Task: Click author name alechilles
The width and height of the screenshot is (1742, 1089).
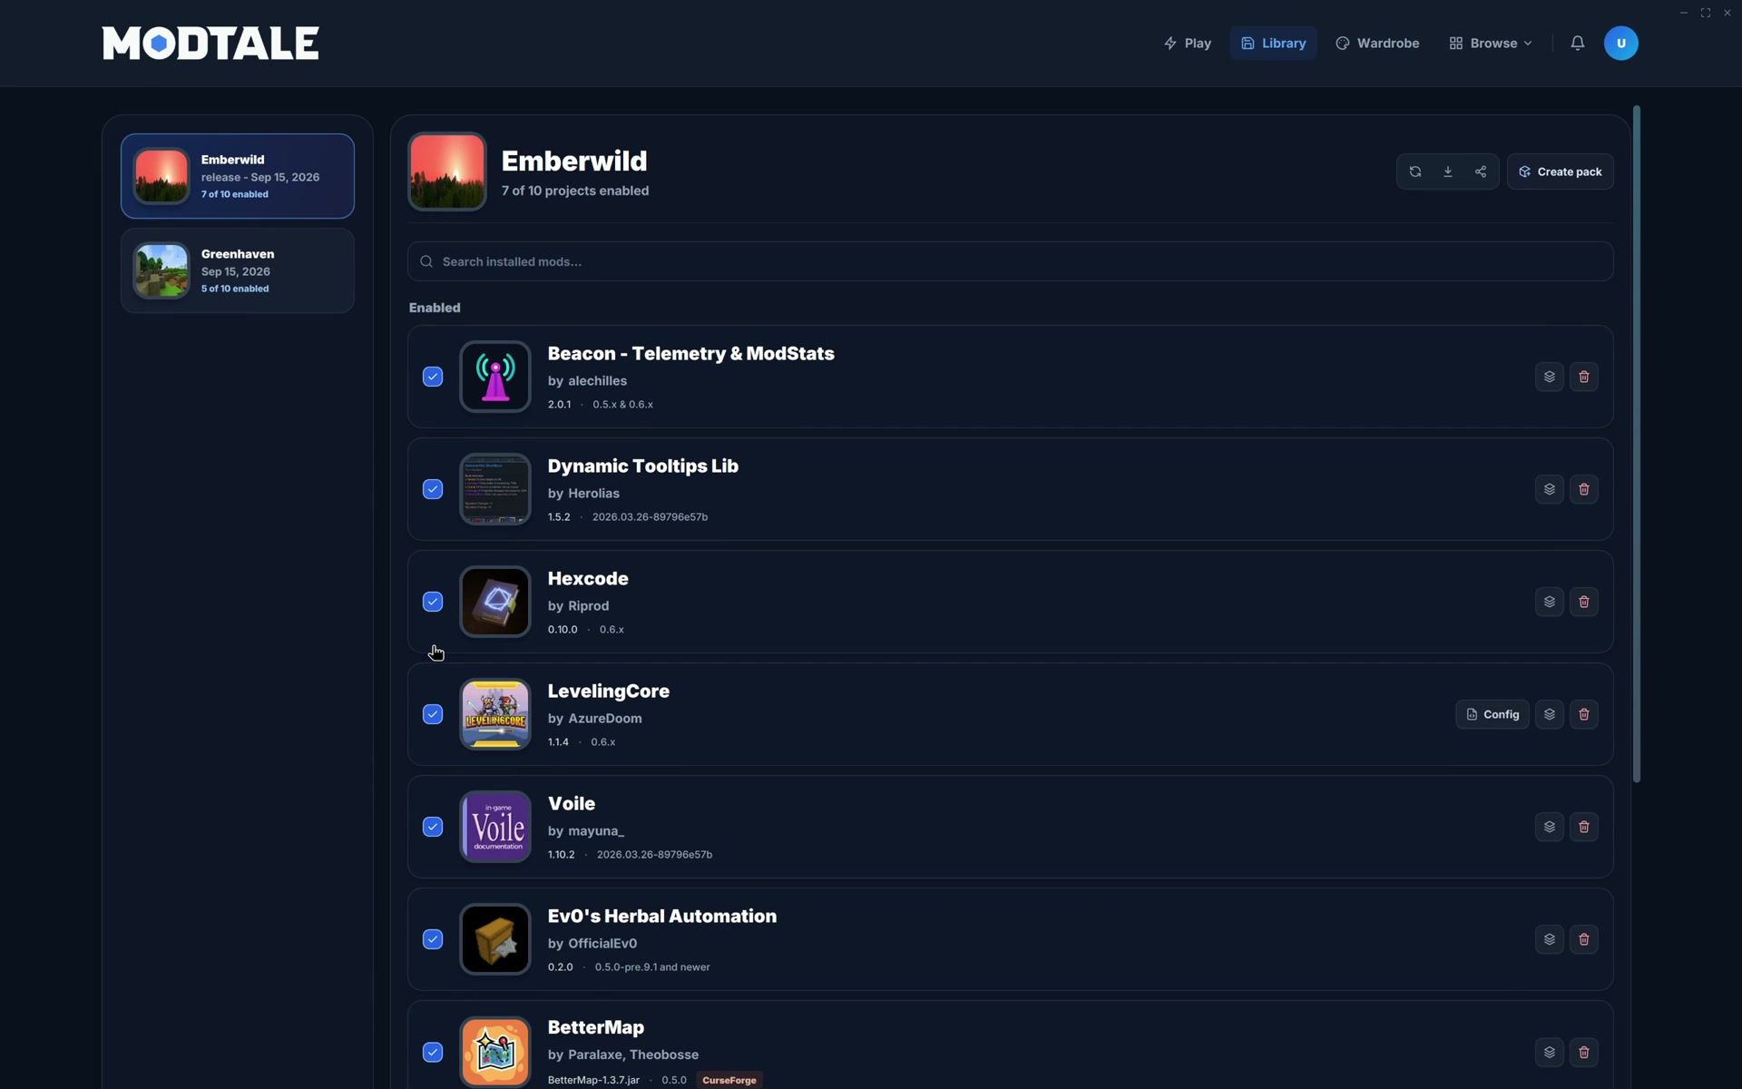Action: [x=597, y=381]
